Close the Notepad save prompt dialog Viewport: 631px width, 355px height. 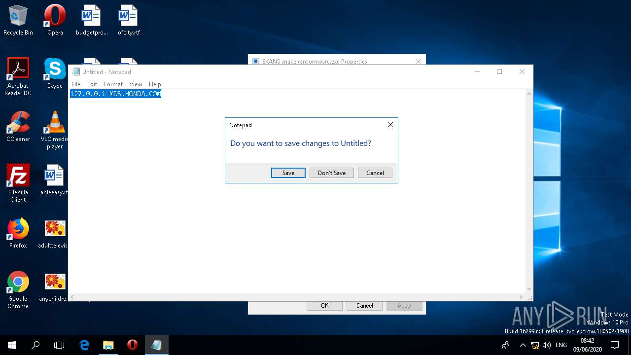tap(390, 125)
